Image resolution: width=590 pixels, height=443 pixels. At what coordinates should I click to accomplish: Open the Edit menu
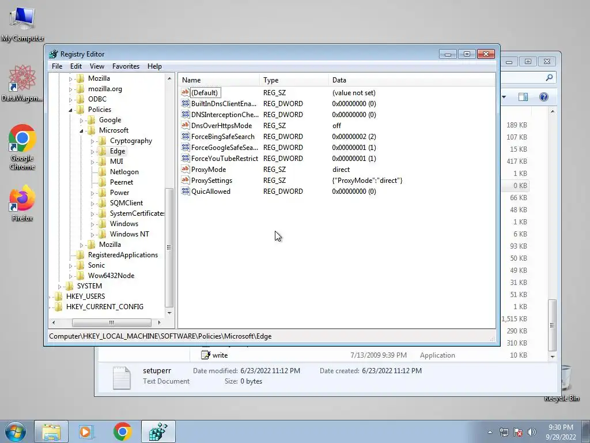(x=76, y=66)
